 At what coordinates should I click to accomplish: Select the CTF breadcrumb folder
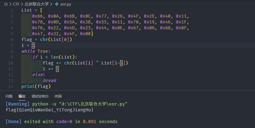16,4
